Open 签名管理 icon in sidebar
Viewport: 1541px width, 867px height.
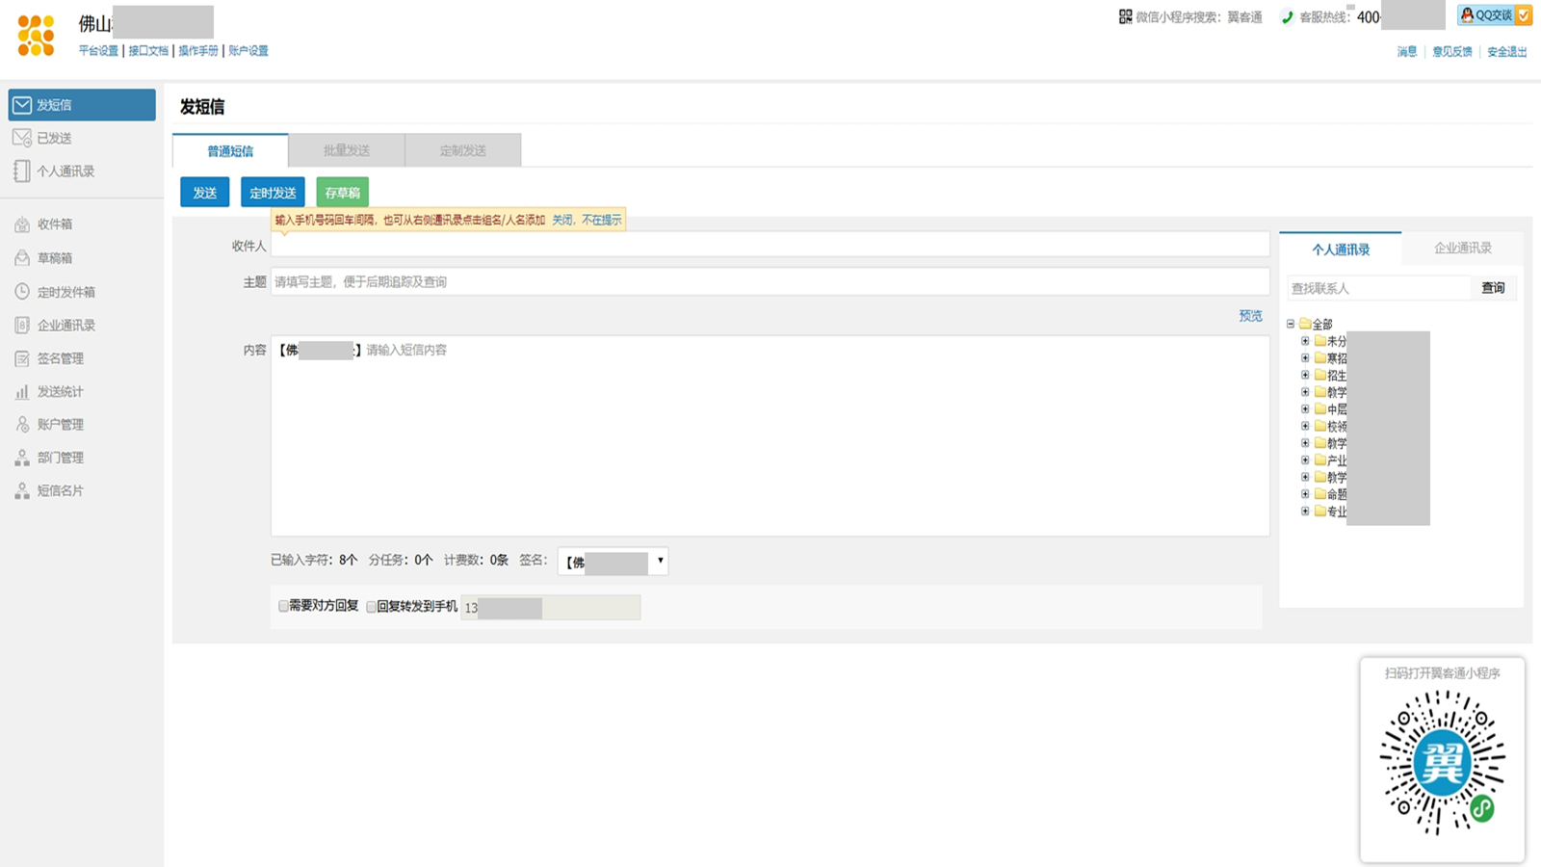(22, 358)
